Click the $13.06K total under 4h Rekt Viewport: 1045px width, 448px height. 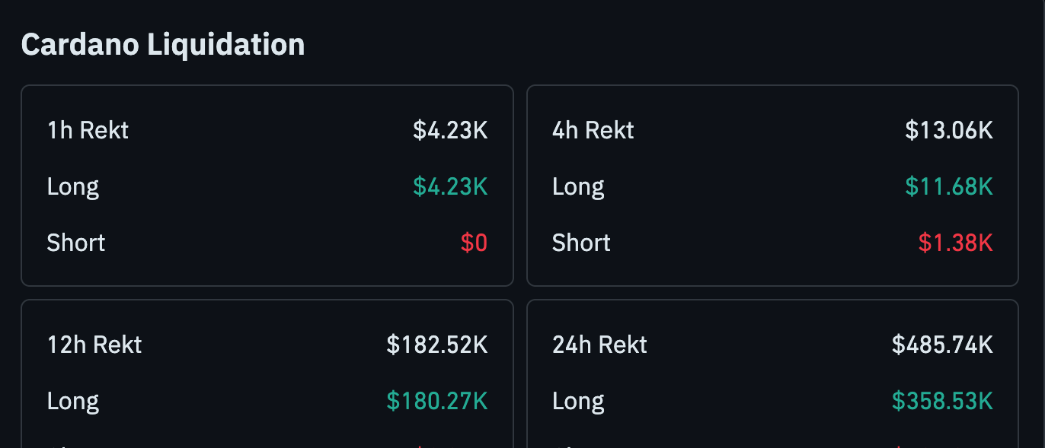point(949,130)
